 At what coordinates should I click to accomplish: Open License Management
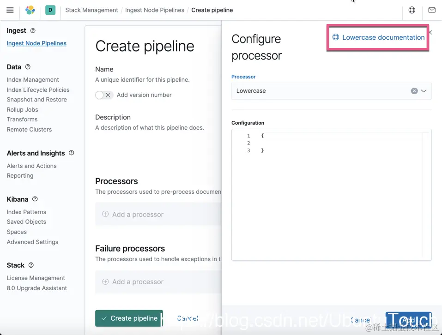(x=36, y=278)
